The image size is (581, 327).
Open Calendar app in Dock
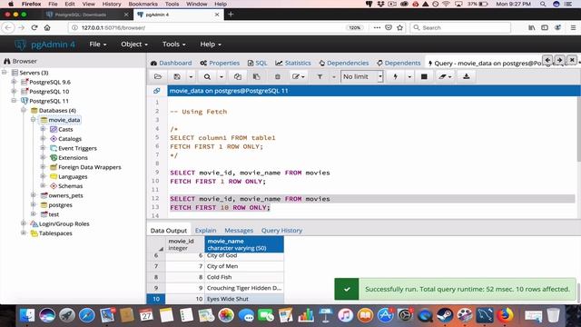tap(146, 315)
